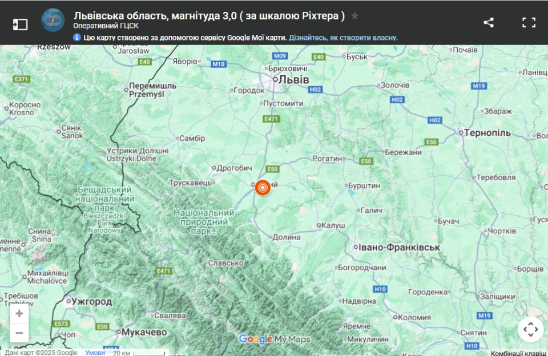Click the 'Яворів' town label
Viewport: 548px width, 356px height.
[x=185, y=61]
